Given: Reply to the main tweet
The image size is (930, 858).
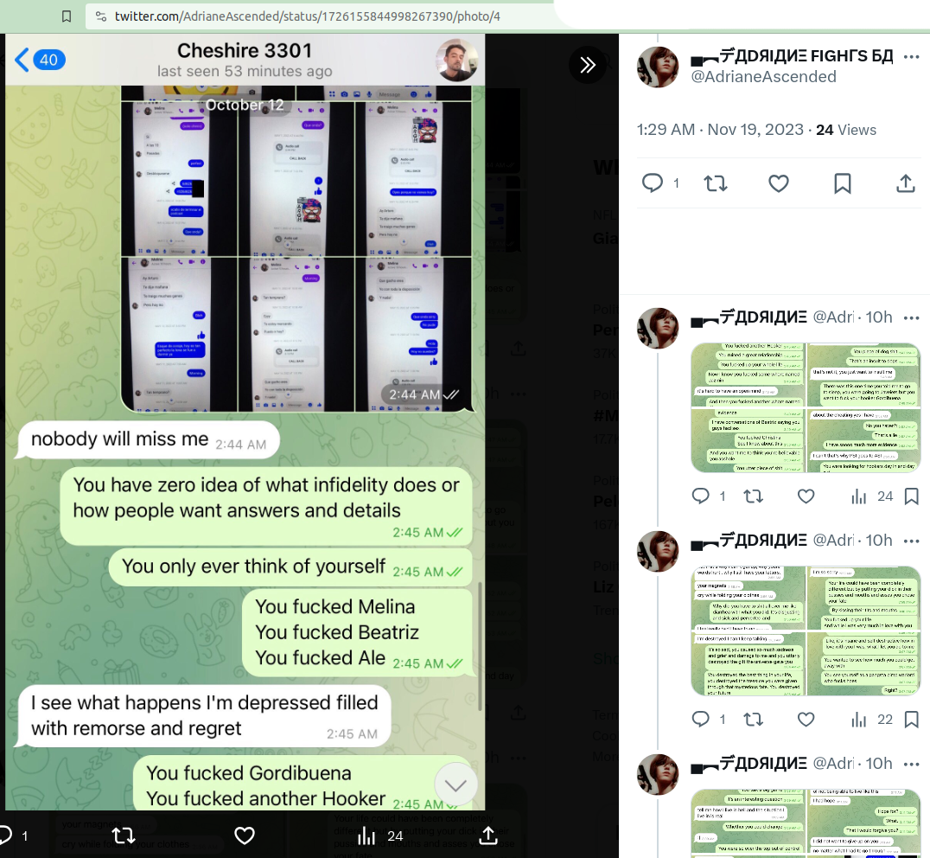Looking at the screenshot, I should (653, 183).
